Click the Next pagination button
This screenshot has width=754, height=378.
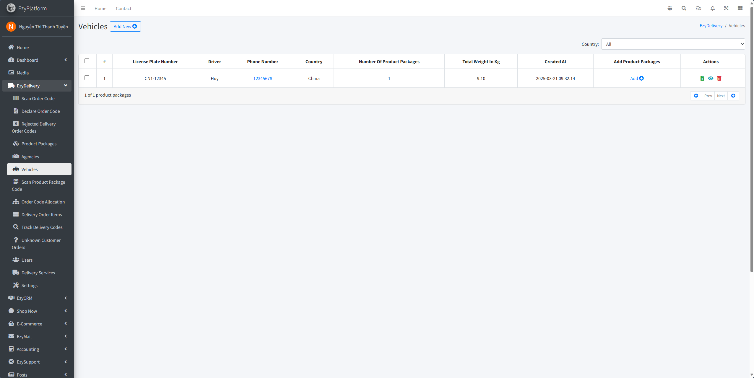721,96
